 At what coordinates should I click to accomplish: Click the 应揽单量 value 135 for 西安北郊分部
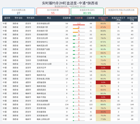tap(67, 38)
